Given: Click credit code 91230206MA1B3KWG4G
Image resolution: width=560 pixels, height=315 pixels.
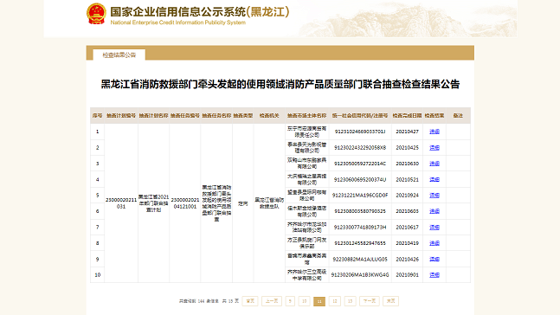Looking at the screenshot, I should pyautogui.click(x=360, y=275).
